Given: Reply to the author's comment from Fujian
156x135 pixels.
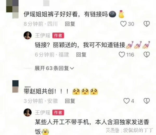Looking at the screenshot, I should coord(81,55).
